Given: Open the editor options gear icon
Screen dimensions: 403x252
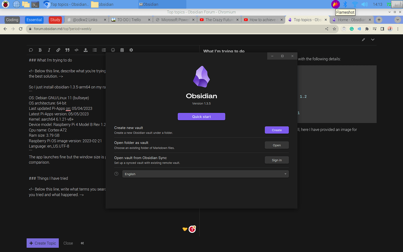Looking at the screenshot, I should point(131,50).
